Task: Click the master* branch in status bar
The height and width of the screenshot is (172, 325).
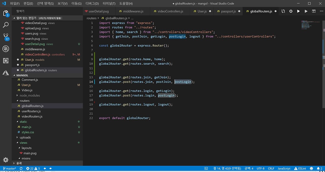Action: coord(9,168)
